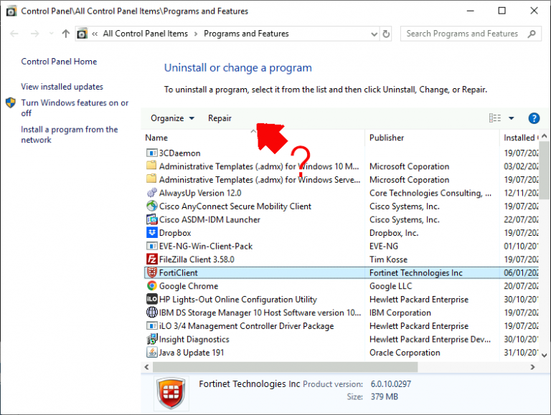Click the FileZilla Client red icon
Viewport: 551px width, 415px height.
tap(151, 259)
